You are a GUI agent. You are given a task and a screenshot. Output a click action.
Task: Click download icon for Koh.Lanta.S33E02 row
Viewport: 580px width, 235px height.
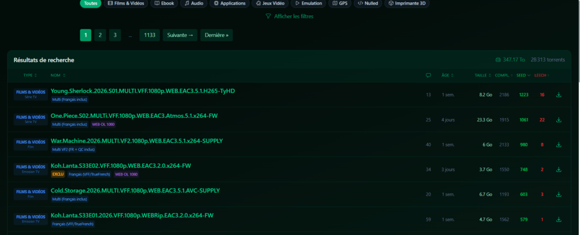558,169
